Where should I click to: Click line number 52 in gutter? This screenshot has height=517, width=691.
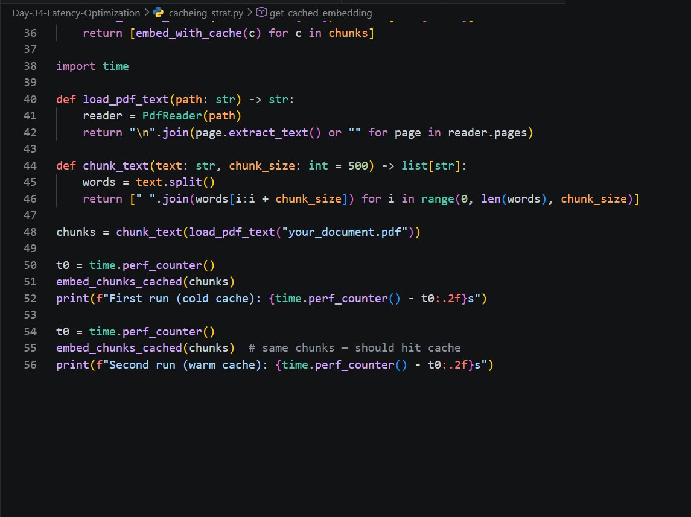[x=30, y=299]
